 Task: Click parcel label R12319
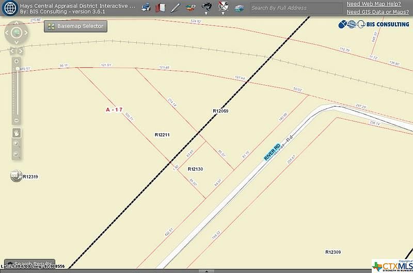30,176
